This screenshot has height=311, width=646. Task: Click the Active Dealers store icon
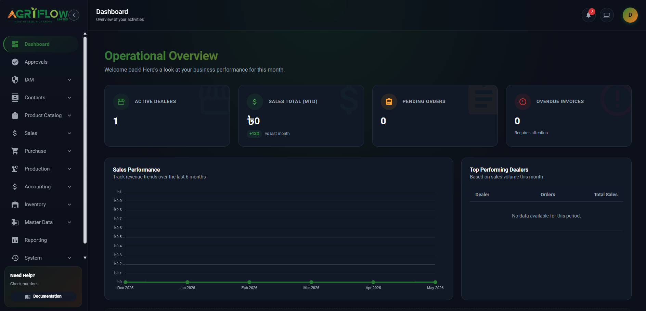[x=121, y=102]
